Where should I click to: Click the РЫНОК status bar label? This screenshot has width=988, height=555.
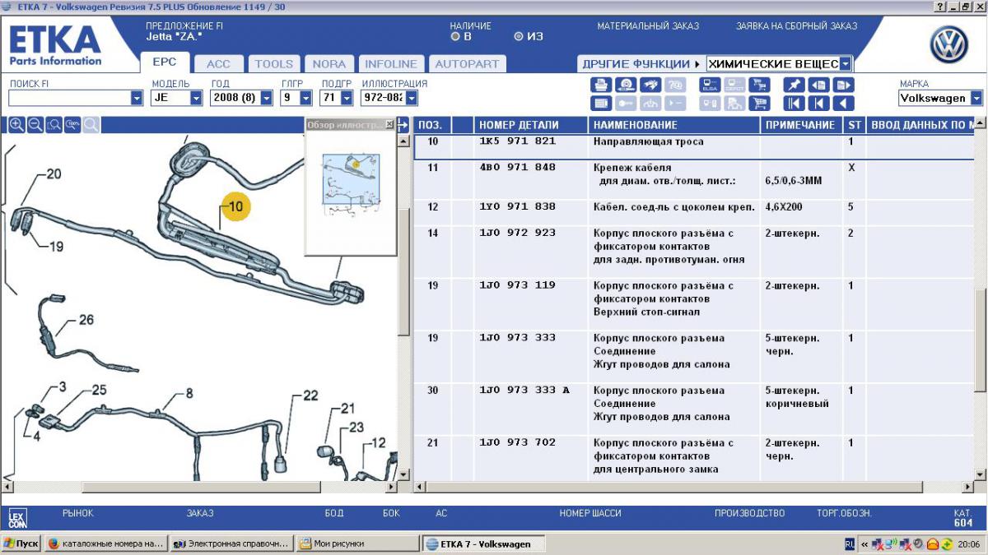(x=78, y=513)
